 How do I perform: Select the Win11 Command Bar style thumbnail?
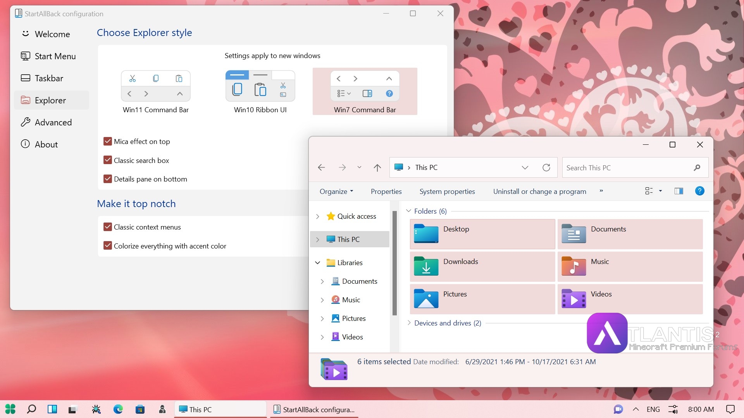click(156, 86)
